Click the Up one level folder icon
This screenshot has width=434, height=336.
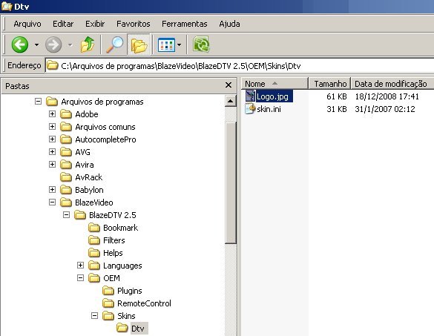coord(88,45)
